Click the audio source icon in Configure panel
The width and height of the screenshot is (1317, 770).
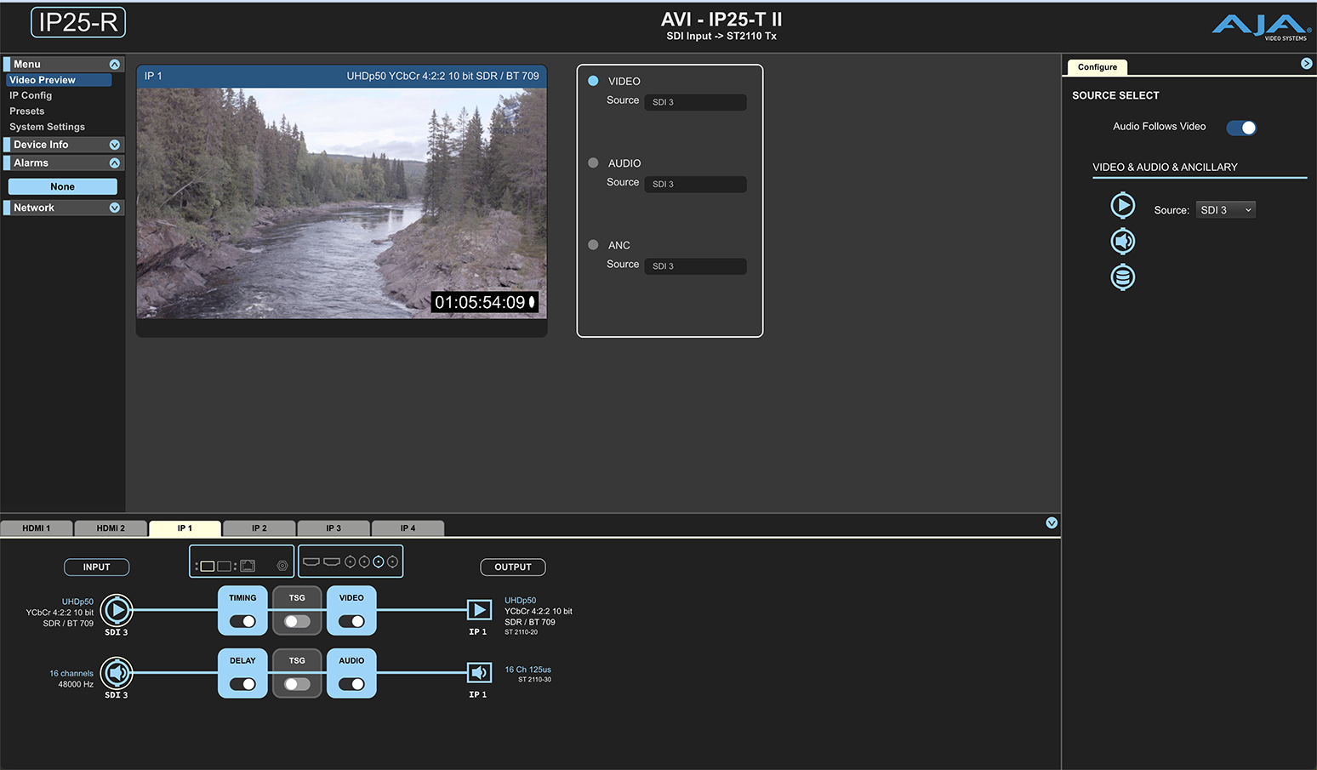(x=1122, y=242)
